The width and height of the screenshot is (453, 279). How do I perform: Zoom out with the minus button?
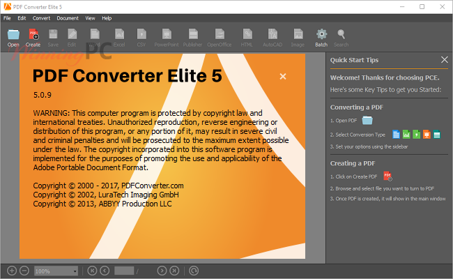[24, 271]
